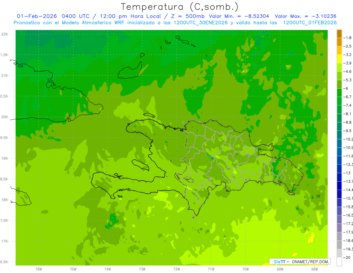Click the 72W longitude axis label

tap(176, 269)
